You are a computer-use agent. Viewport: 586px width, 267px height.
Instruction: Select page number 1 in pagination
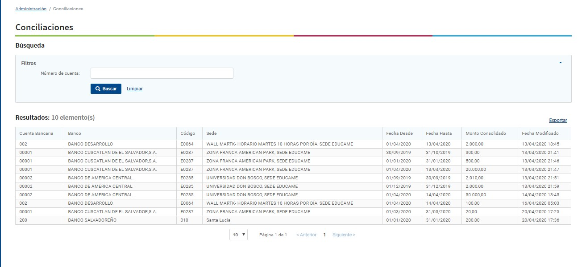click(x=324, y=235)
